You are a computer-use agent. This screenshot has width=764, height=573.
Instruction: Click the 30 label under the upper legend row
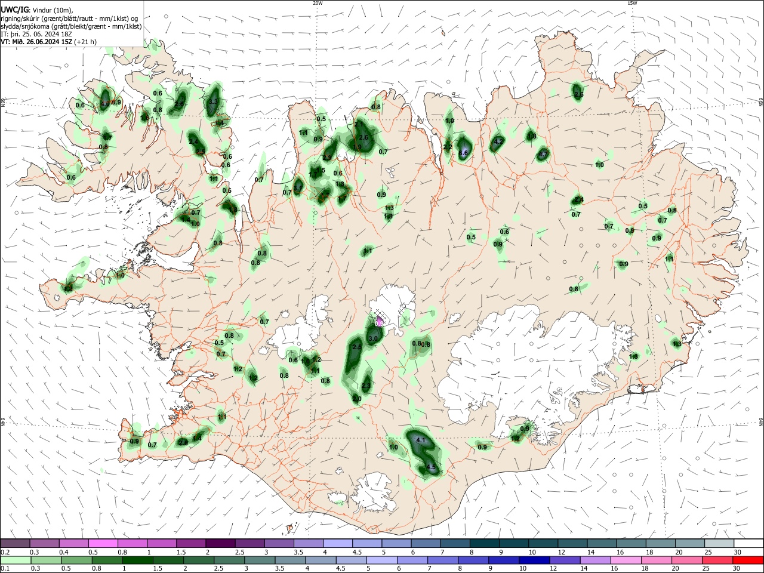738,552
